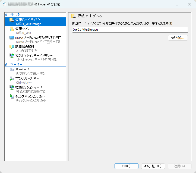Image resolution: width=196 pixels, height=173 pixels.
Task: Click the キーボード icon
Action: 12,70
